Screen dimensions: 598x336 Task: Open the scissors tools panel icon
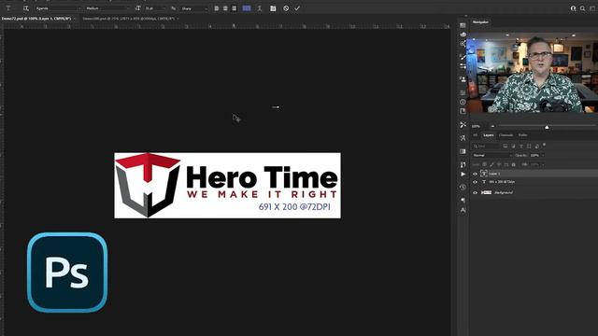point(463,124)
